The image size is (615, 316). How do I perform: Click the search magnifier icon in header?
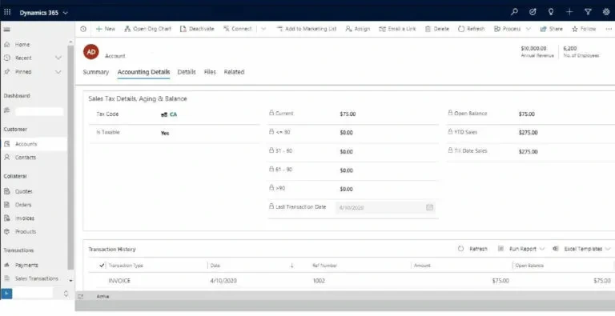tap(514, 12)
